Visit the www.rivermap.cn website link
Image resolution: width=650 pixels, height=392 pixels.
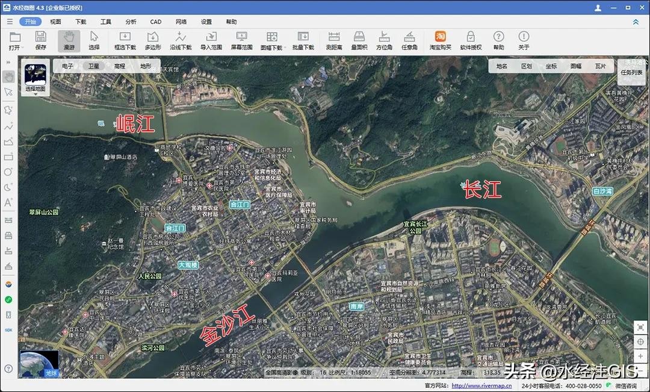coord(481,386)
